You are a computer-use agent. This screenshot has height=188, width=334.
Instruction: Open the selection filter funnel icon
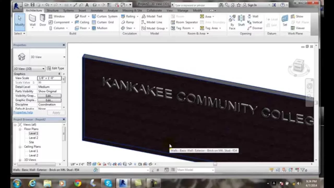[x=302, y=170]
